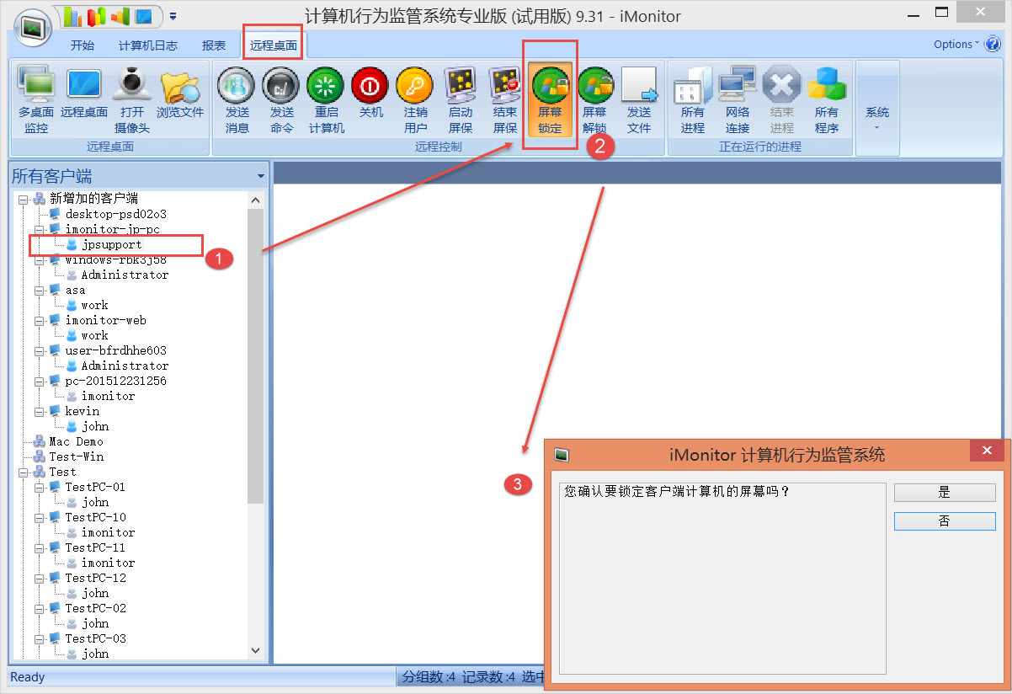Click client tree scrollbar up arrow

(x=256, y=200)
